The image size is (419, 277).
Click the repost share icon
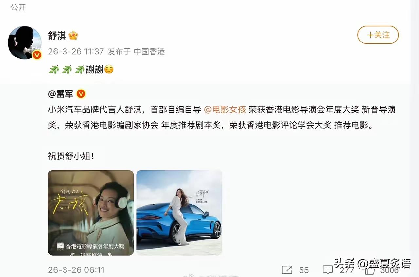coord(287,270)
